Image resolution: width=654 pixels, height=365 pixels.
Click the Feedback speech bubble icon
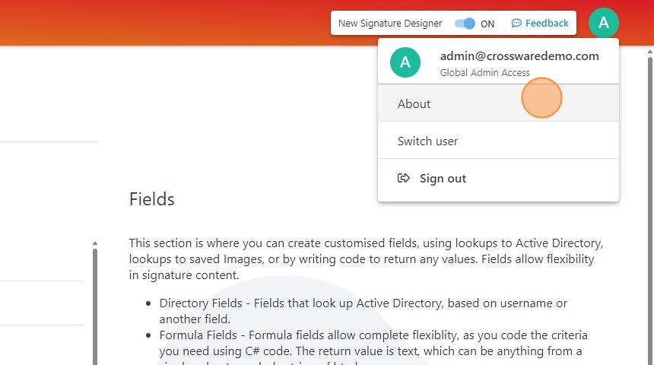[517, 24]
